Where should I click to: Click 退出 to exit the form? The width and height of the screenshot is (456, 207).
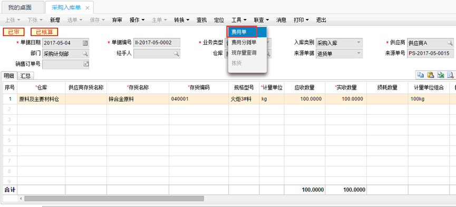coord(321,20)
